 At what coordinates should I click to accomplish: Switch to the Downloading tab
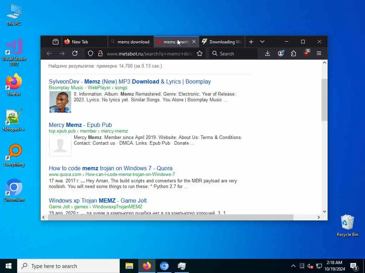pos(222,42)
